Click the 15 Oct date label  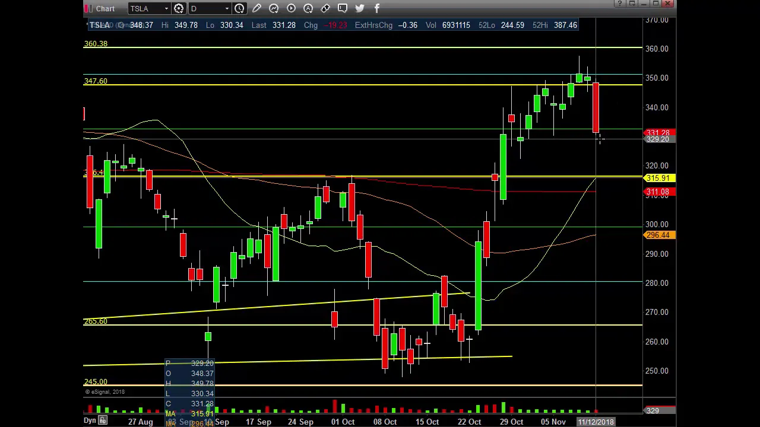(427, 422)
